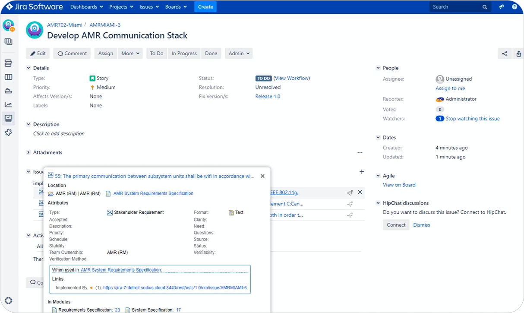Click the document icon by Requirements Specification
The image size is (524, 313).
click(x=54, y=310)
